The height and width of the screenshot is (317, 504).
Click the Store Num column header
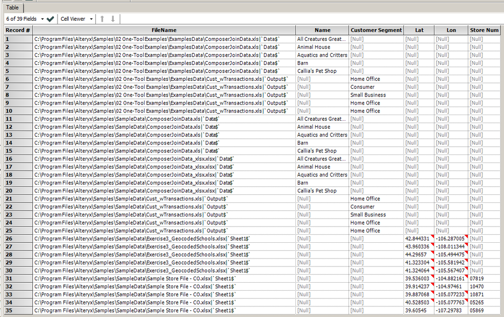tap(484, 30)
